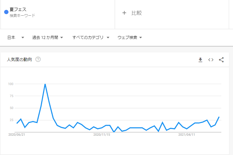Select the peak point at value 100
The width and height of the screenshot is (233, 155).
pyautogui.click(x=45, y=84)
